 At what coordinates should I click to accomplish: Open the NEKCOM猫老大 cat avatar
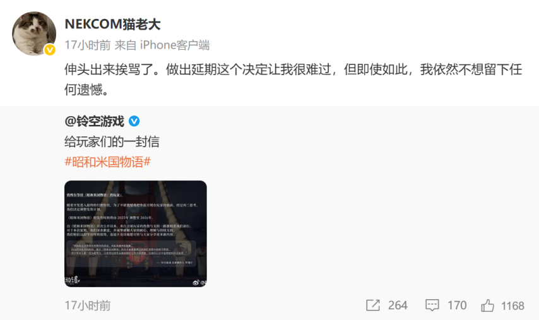click(x=34, y=33)
